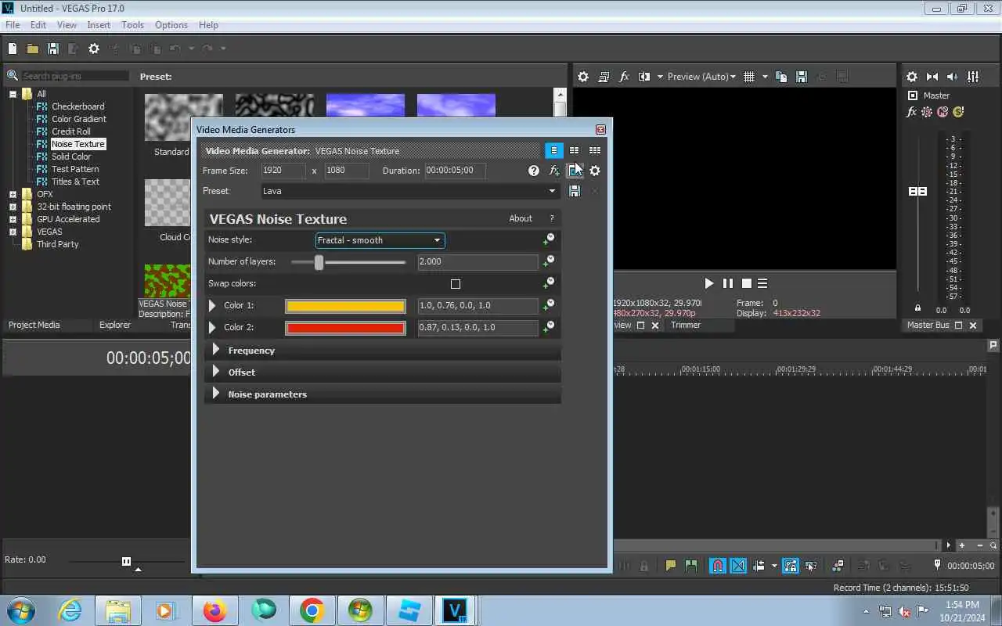Switch generator to single column layout view

553,150
